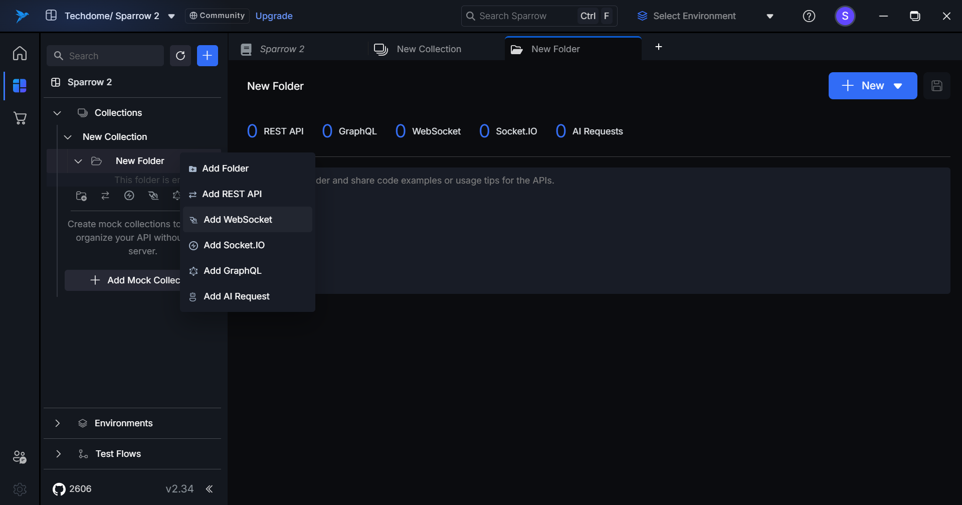Open the team members icon in sidebar
The image size is (962, 505).
pos(20,457)
